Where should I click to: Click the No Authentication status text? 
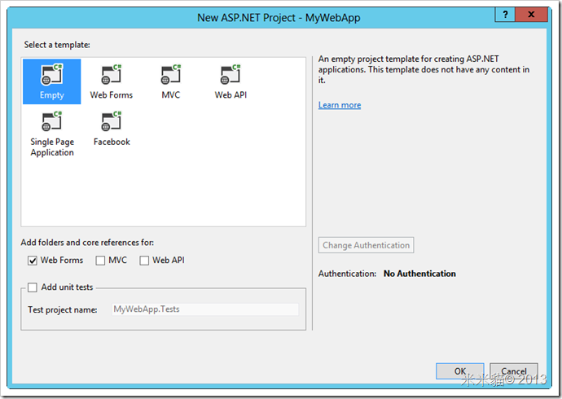419,274
